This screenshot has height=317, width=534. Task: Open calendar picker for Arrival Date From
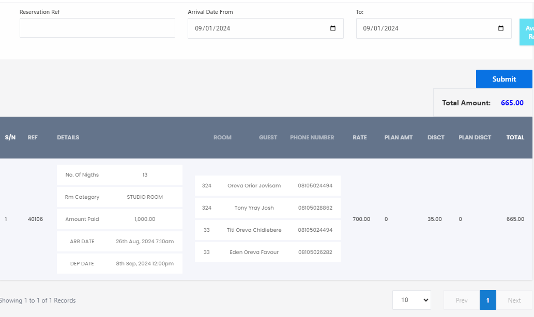tap(333, 28)
